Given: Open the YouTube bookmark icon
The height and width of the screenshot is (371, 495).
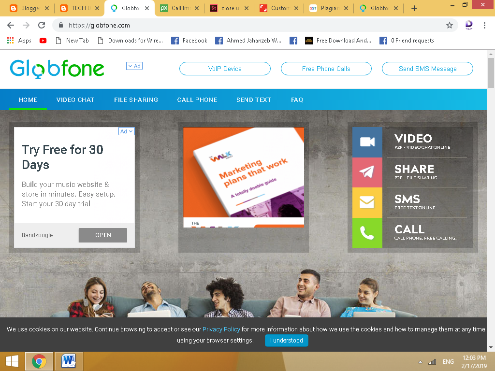Looking at the screenshot, I should (43, 40).
